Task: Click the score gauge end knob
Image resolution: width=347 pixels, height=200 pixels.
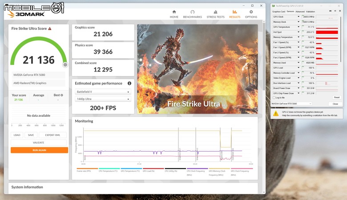Action: 65,65
